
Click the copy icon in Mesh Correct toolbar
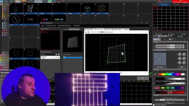click(91, 32)
